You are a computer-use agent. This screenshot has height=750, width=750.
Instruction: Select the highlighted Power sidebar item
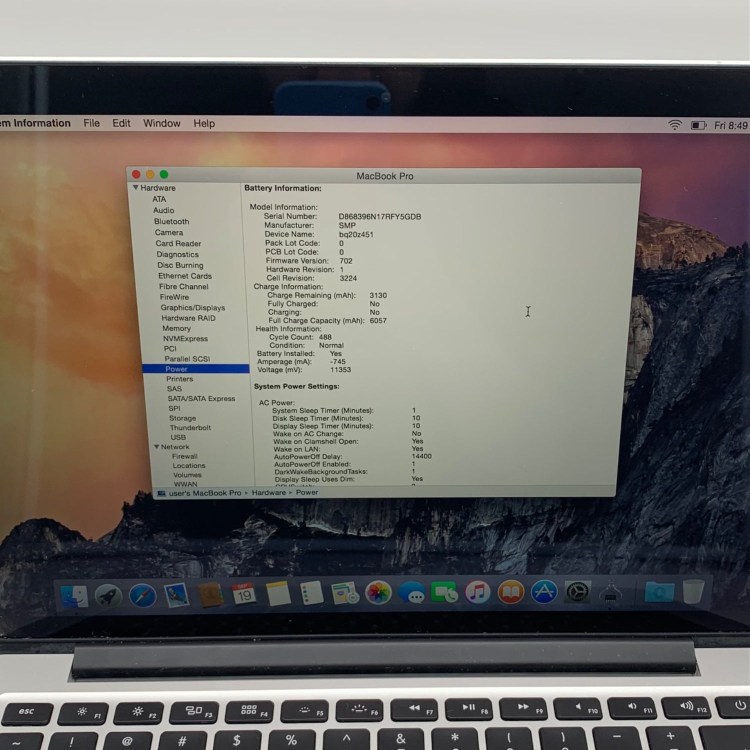196,369
